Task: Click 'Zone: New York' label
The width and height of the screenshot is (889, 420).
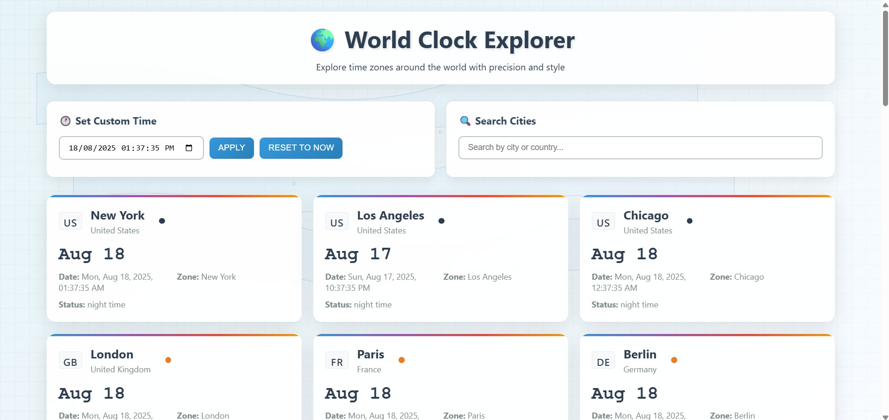Action: coord(206,277)
